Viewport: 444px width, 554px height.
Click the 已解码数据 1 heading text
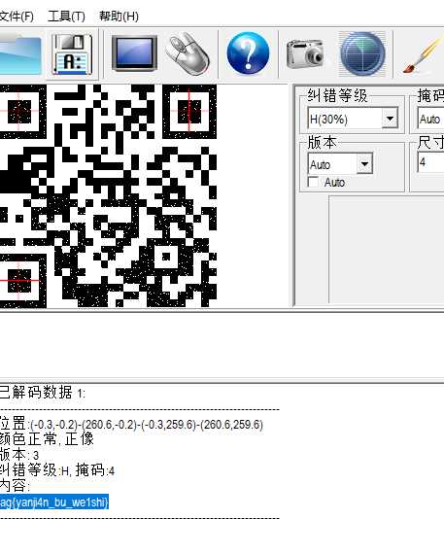point(43,393)
